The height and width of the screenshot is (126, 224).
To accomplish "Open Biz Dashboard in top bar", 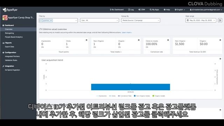I will 117,9.
